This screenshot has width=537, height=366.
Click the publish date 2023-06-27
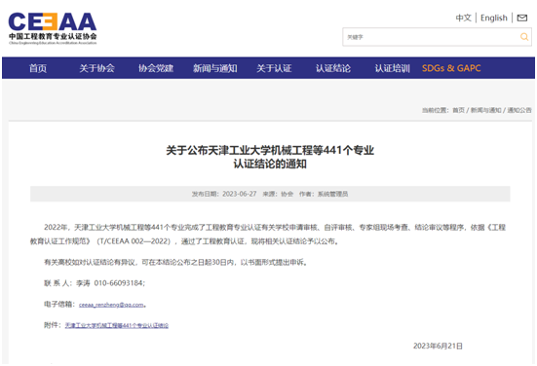[240, 194]
